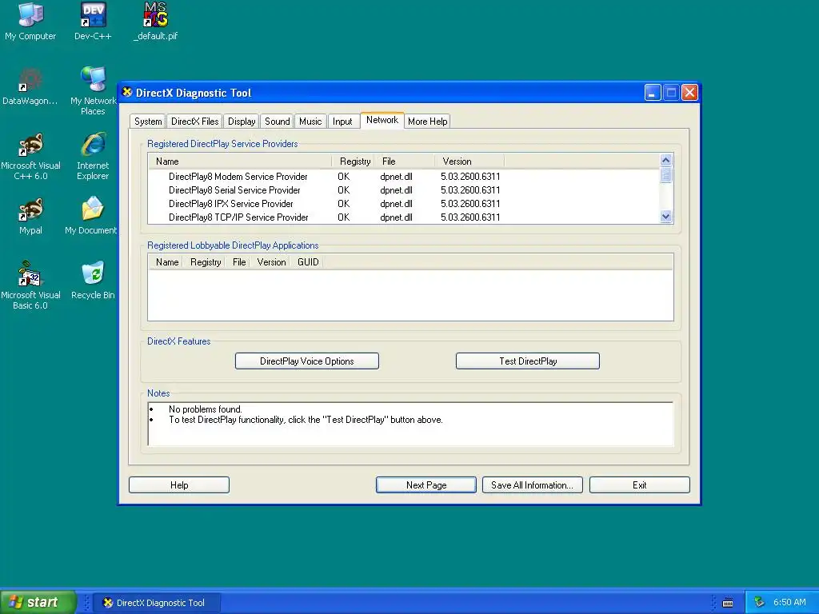Click the system tray network icon

click(760, 602)
